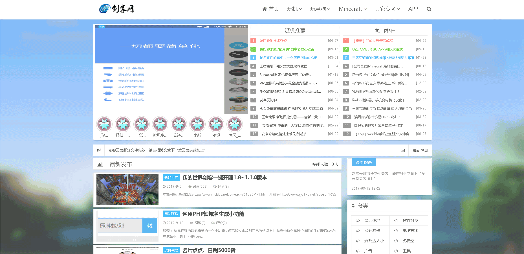Click the 玩机教程 category tag
The image size is (524, 254).
171,250
